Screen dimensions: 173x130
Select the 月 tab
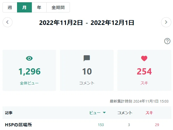click(24, 7)
